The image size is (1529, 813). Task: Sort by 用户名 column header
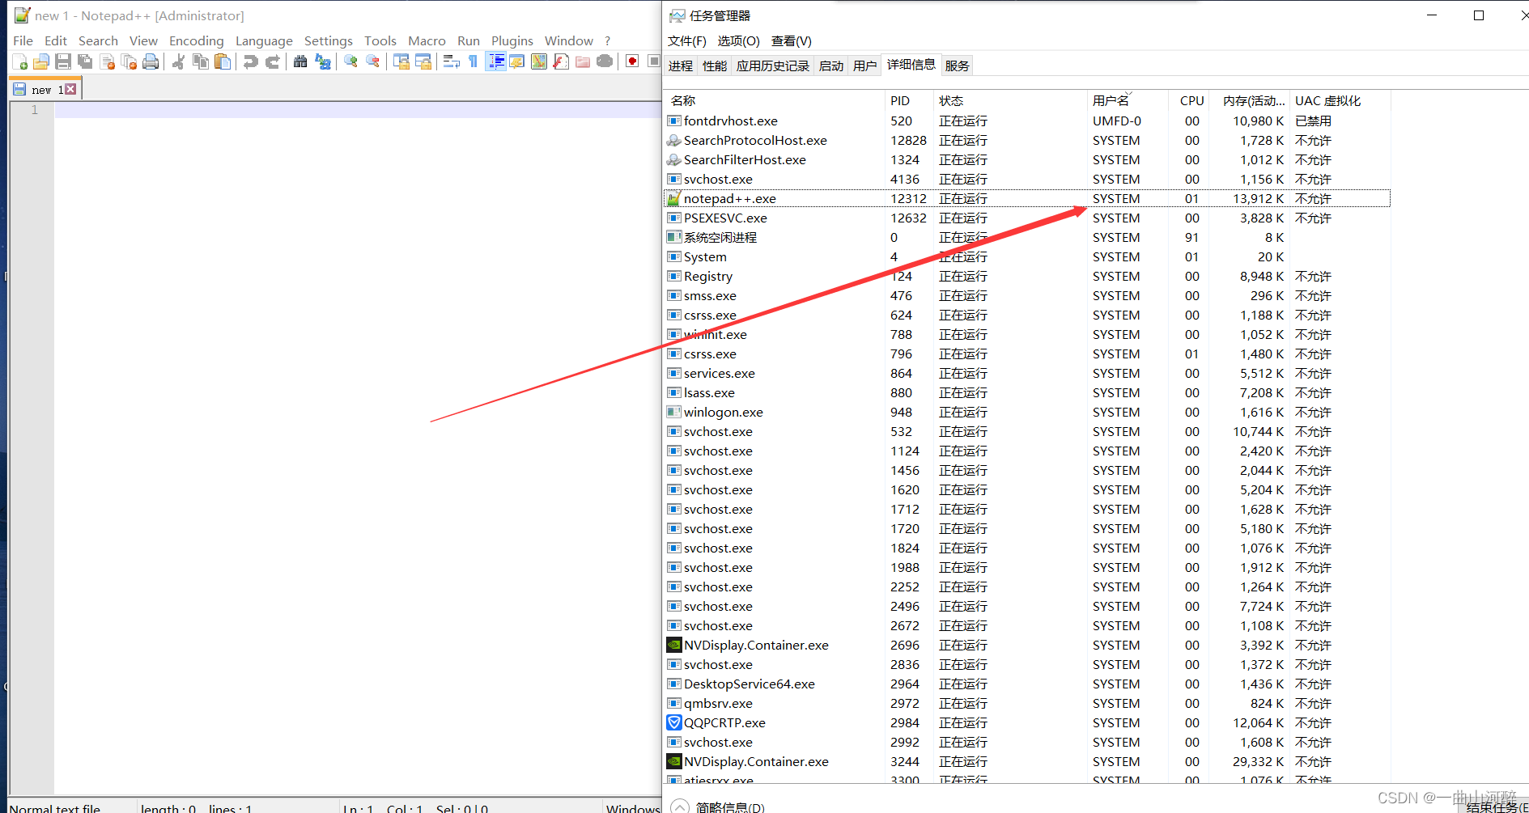click(1128, 100)
